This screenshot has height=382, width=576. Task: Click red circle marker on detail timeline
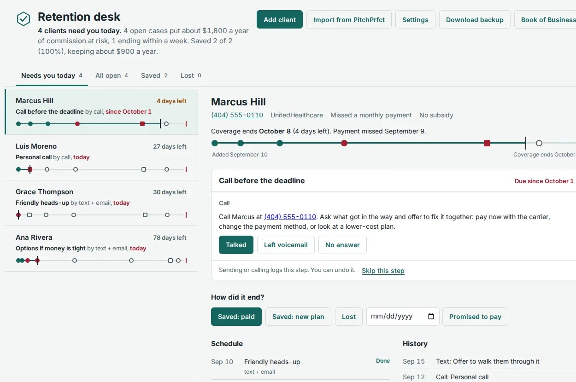click(x=344, y=143)
